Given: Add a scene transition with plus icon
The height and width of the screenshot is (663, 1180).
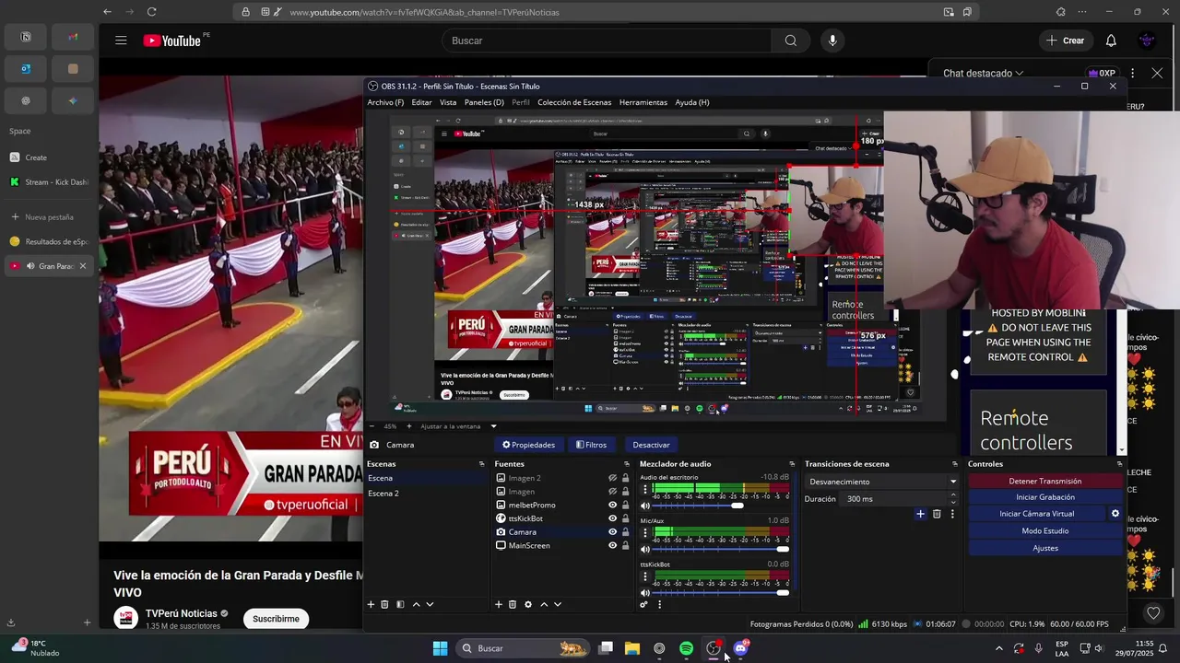Looking at the screenshot, I should click(920, 514).
